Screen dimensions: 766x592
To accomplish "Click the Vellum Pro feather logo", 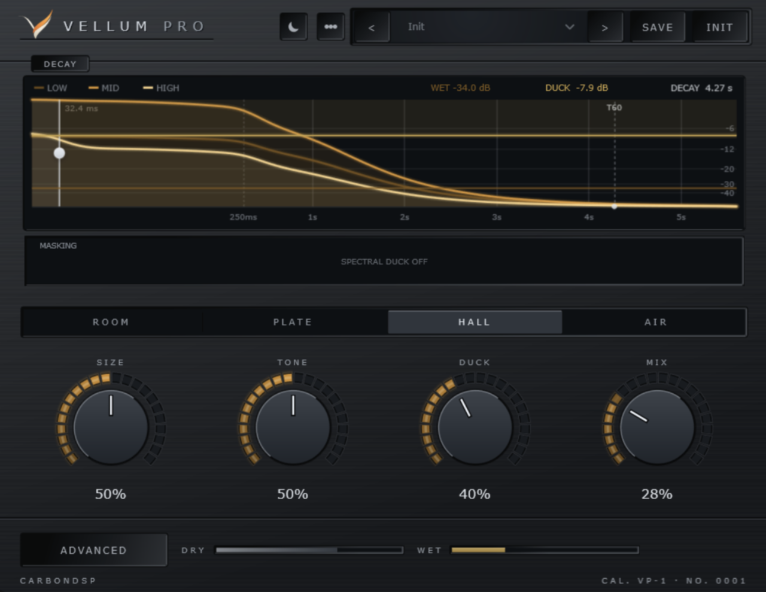I will pos(37,25).
